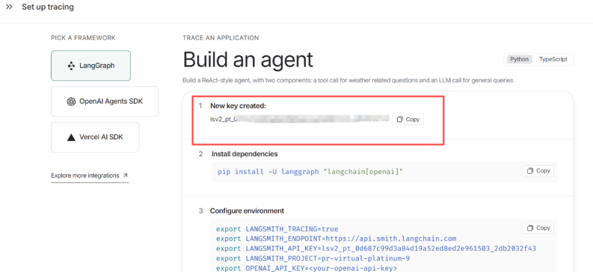Click the Install dependencies step heading

tap(244, 154)
